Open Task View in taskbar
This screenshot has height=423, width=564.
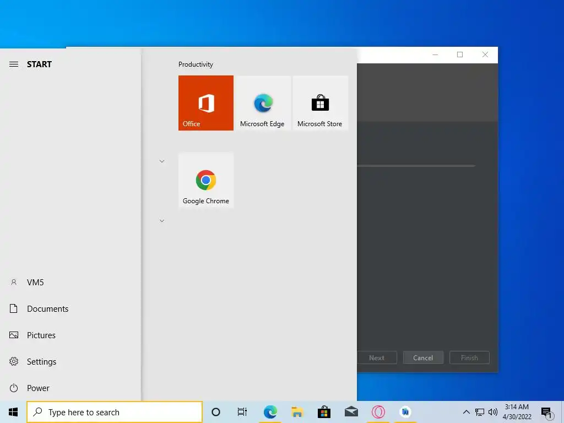(242, 412)
